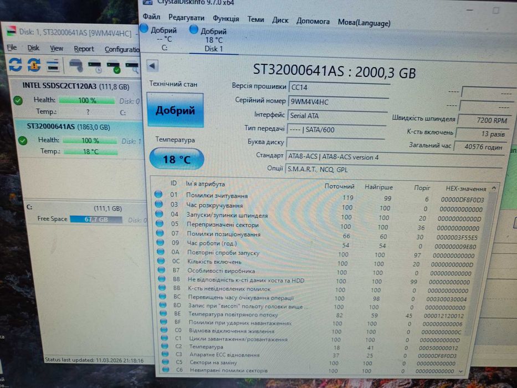Open the Функція menu
Image resolution: width=517 pixels, height=388 pixels.
226,19
